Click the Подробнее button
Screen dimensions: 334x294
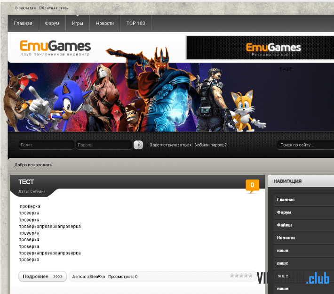(42, 277)
